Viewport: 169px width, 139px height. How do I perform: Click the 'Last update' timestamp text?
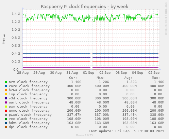126,131
